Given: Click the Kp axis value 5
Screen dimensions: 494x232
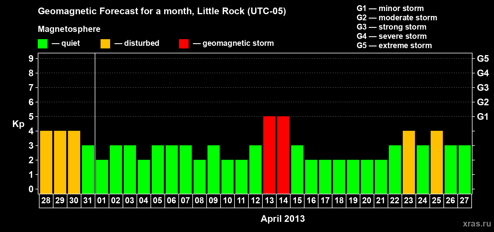Looking at the screenshot, I should tap(31, 117).
